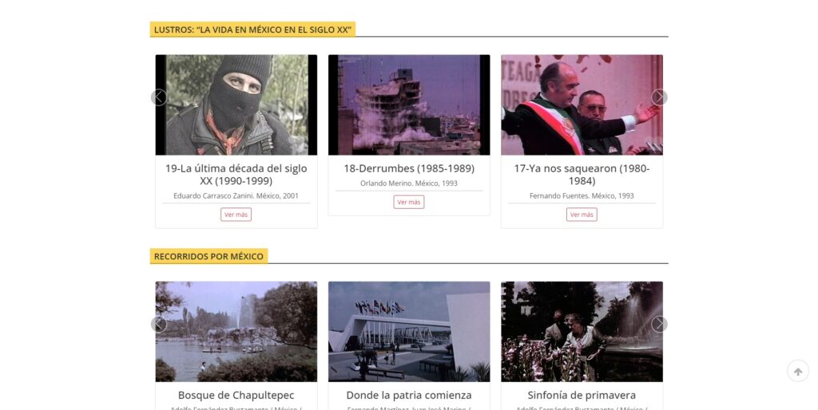Click Ver más under 18-Derrumbes
818x410 pixels.
pos(409,202)
